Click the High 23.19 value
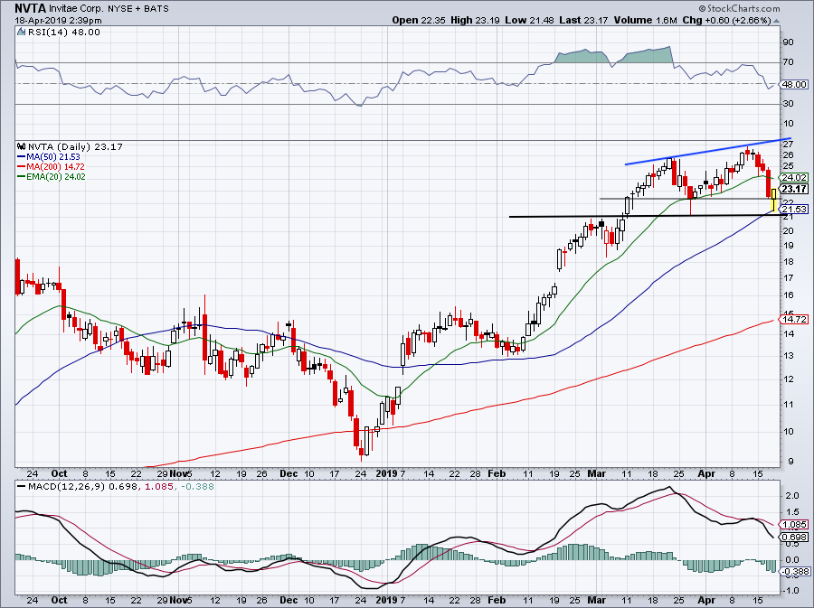This screenshot has height=608, width=814. click(475, 20)
